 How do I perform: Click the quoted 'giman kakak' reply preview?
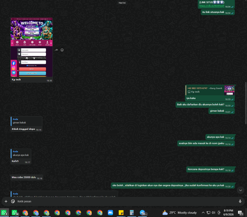click(26, 121)
